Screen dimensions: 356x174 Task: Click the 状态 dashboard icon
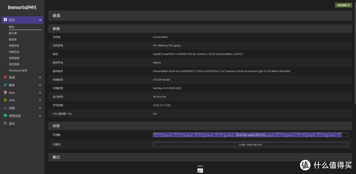5,20
